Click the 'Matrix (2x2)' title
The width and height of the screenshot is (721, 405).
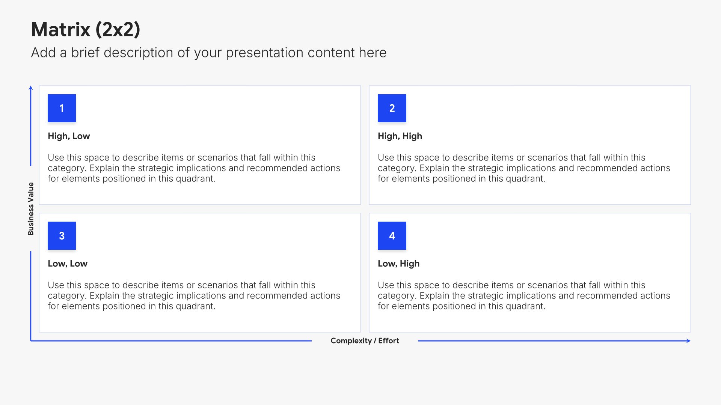[x=86, y=29]
